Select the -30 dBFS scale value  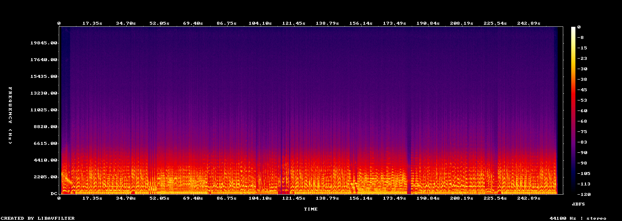(582, 69)
